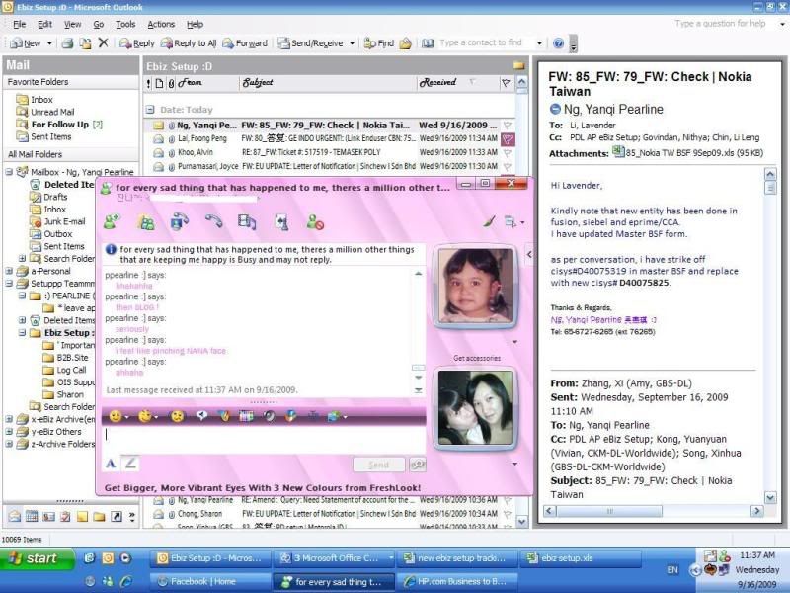Open Calendar icon in navigation pane

click(32, 516)
